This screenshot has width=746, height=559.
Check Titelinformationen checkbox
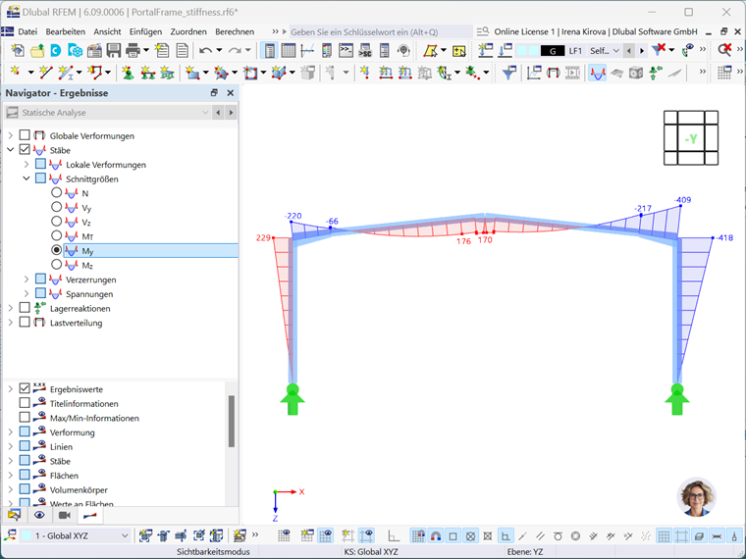(x=25, y=403)
